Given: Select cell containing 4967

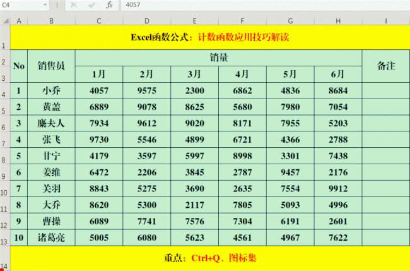Looking at the screenshot, I should tap(290, 238).
